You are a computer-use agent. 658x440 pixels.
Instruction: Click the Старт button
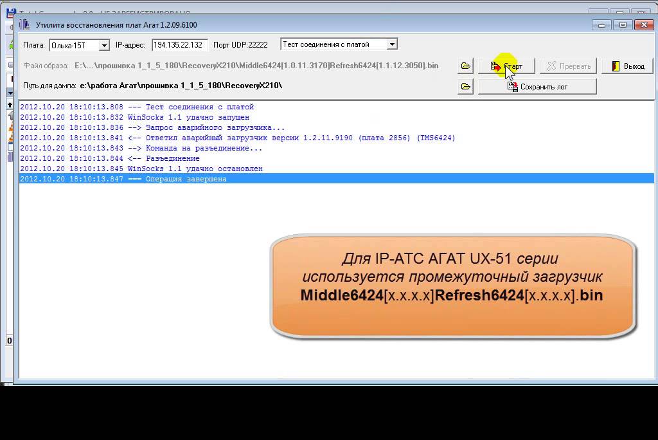[x=506, y=66]
